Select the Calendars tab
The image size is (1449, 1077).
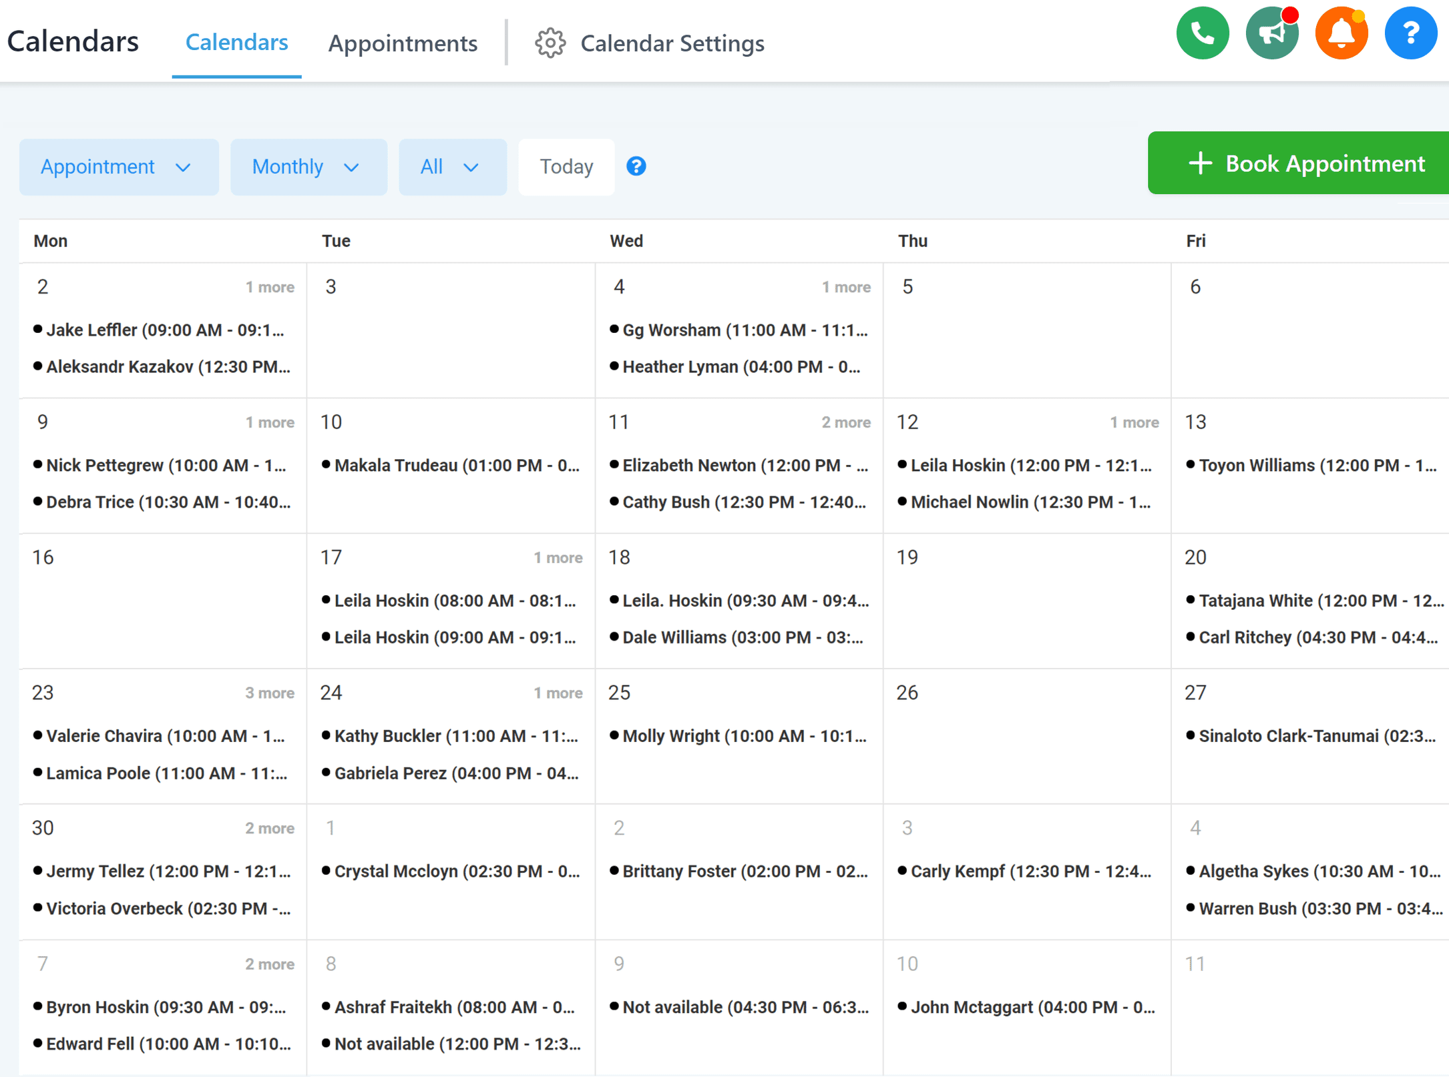click(236, 43)
